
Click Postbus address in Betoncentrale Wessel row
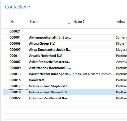(x=121, y=92)
